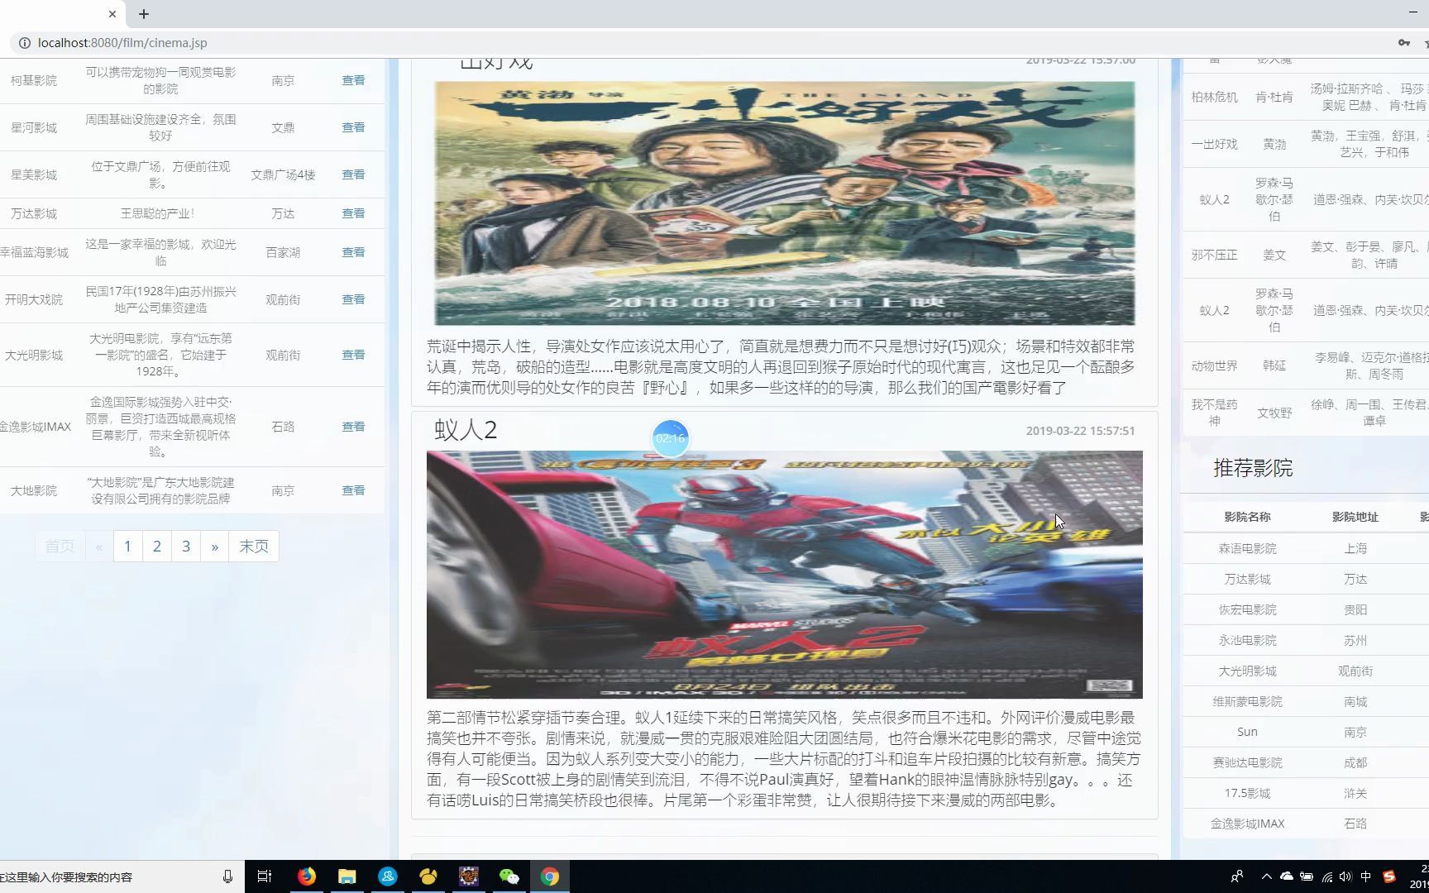Click 查看 link for 大光明影城 row
1429x893 pixels.
pos(353,355)
